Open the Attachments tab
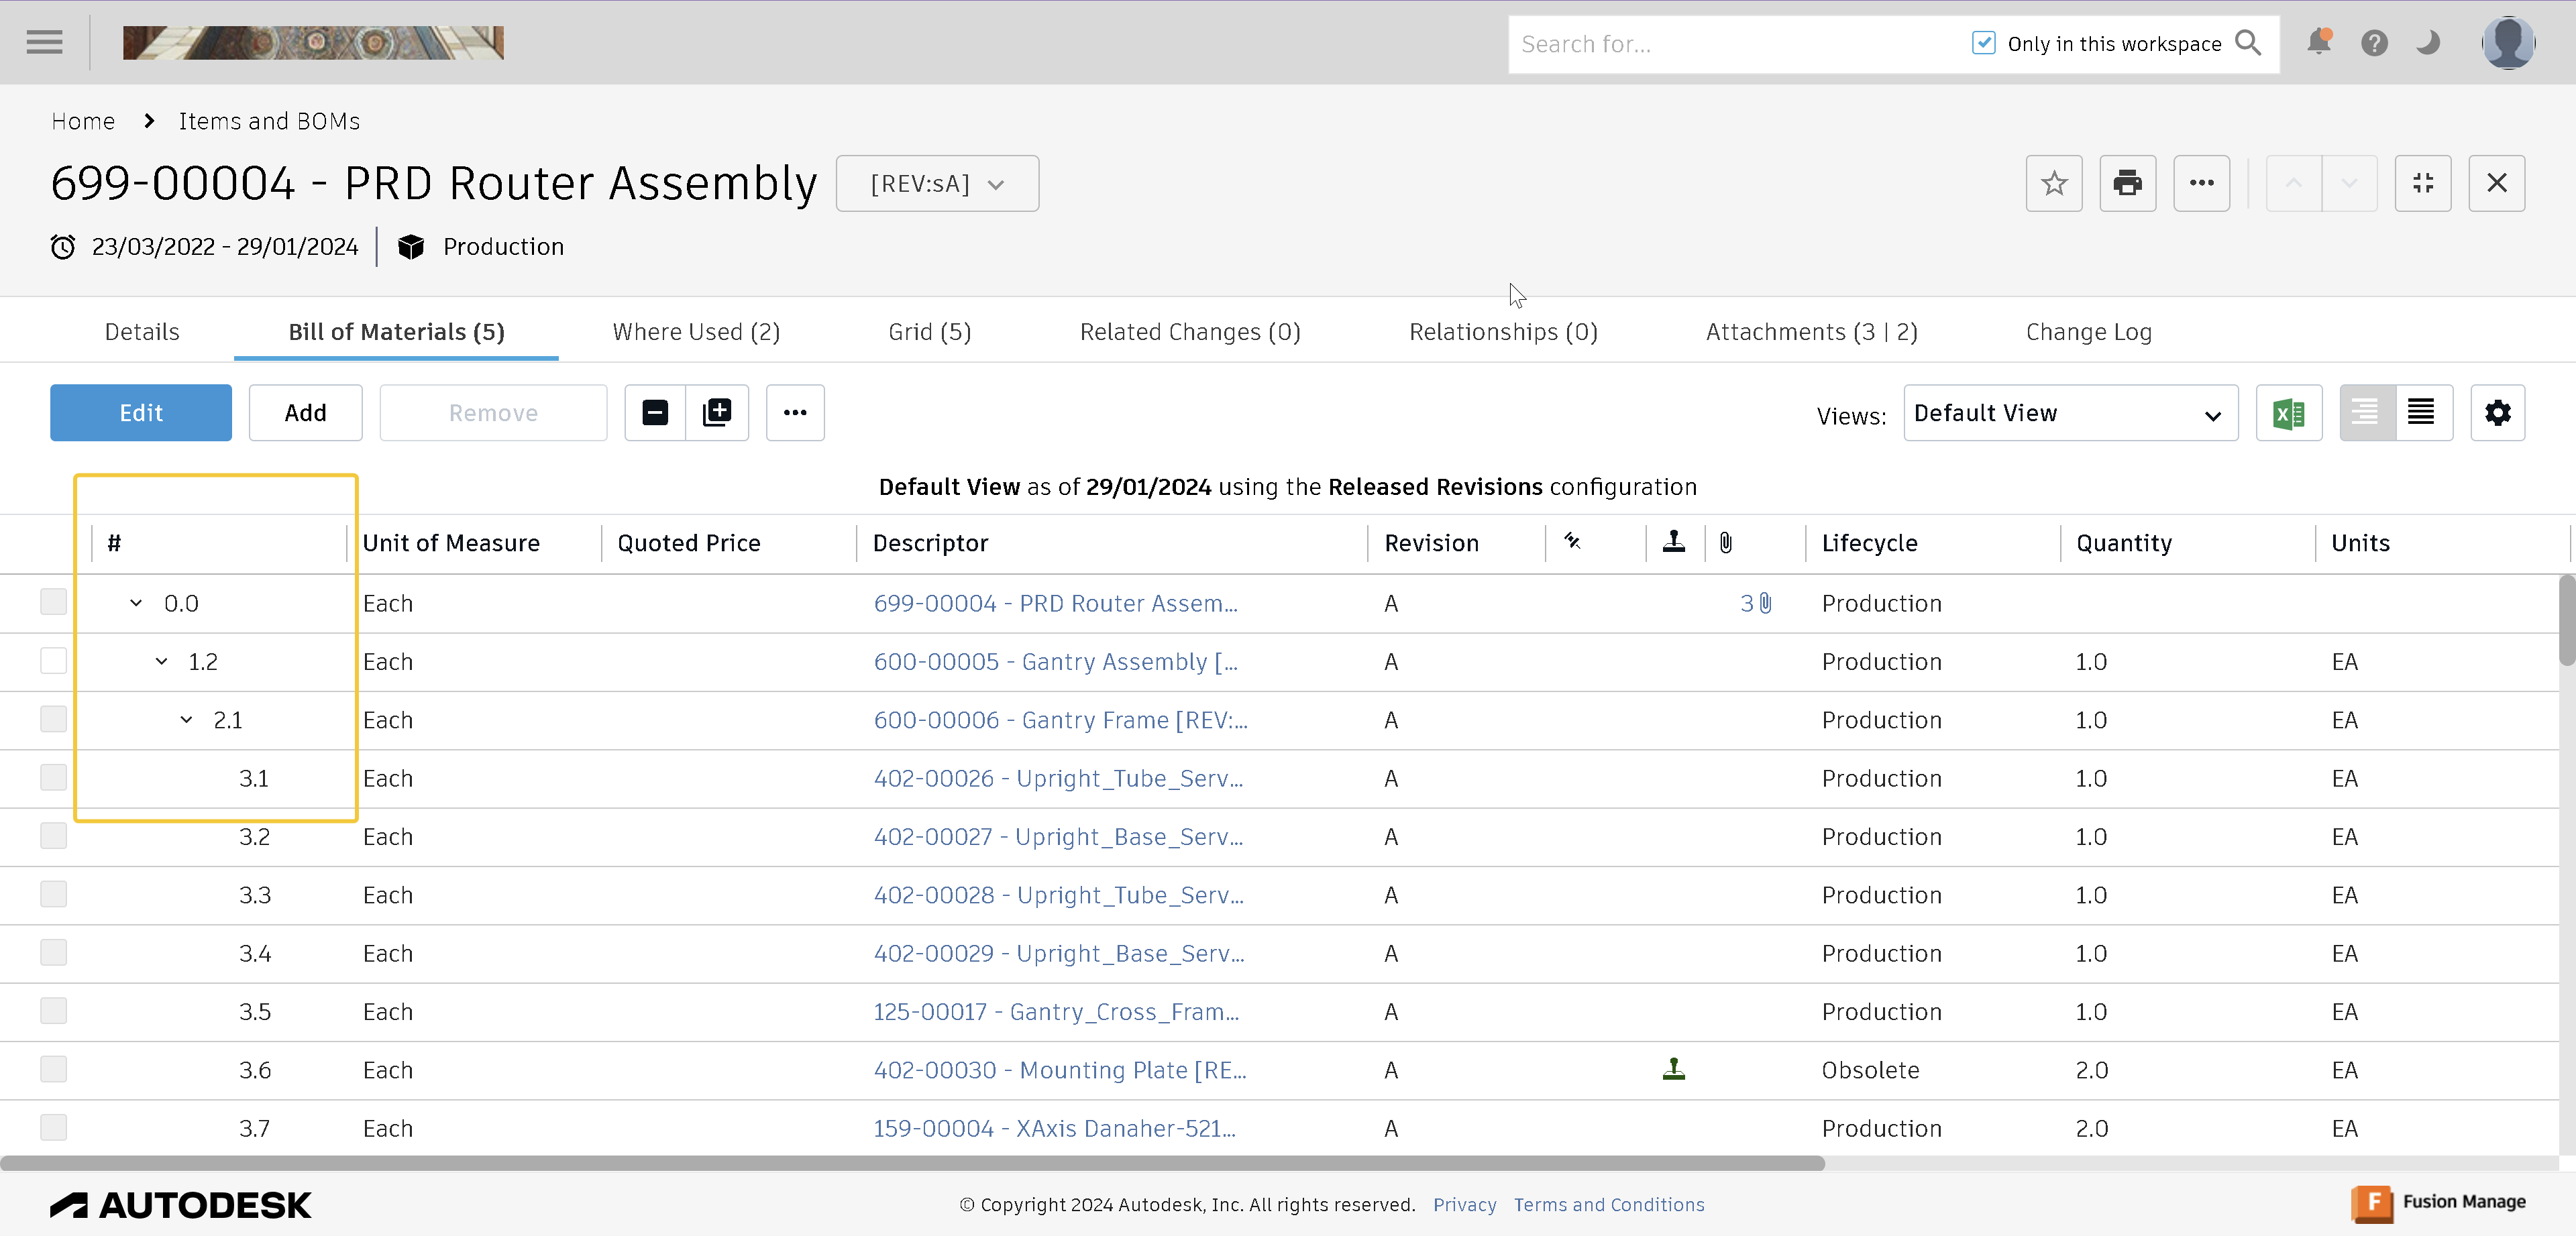The image size is (2576, 1236). click(1811, 332)
